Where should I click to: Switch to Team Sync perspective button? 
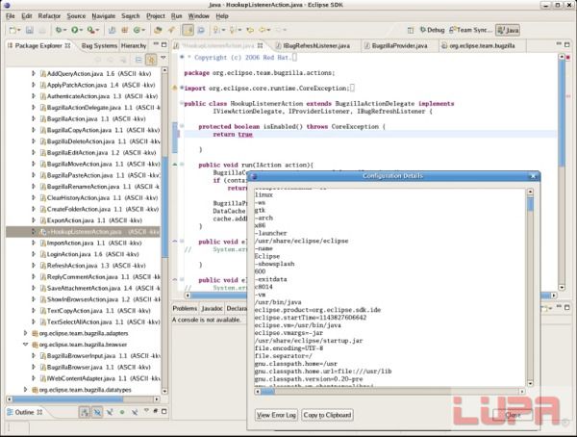tap(470, 30)
